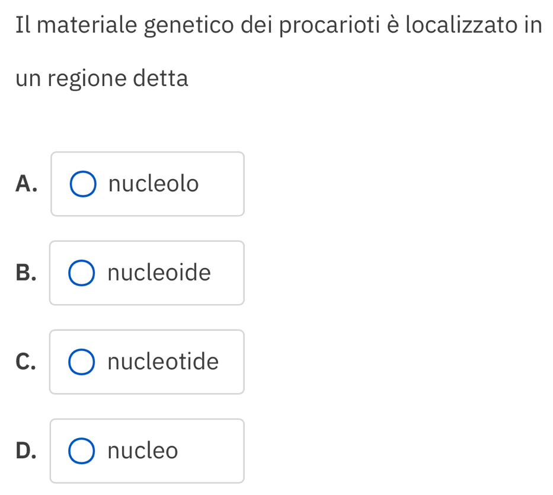Click the answer text 'nucleo'
Viewport: 553px width, 495px height.
143,451
